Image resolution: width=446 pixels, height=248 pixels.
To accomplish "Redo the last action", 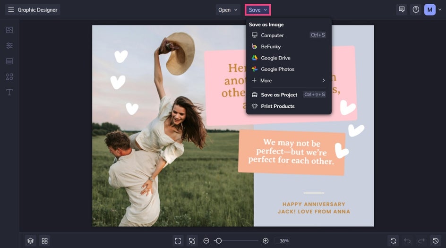I will pos(421,241).
